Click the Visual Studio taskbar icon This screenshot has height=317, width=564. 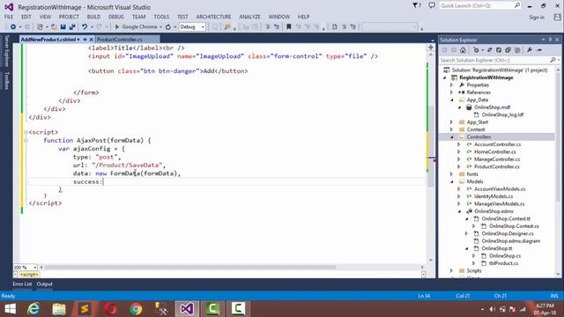click(187, 309)
